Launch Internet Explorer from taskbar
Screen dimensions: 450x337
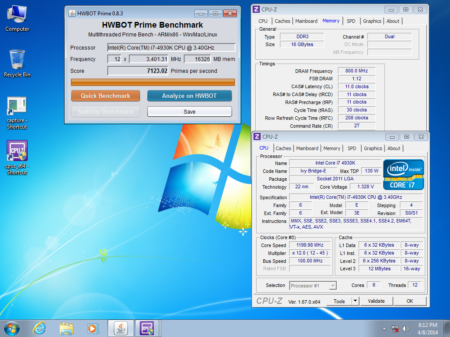(39, 328)
